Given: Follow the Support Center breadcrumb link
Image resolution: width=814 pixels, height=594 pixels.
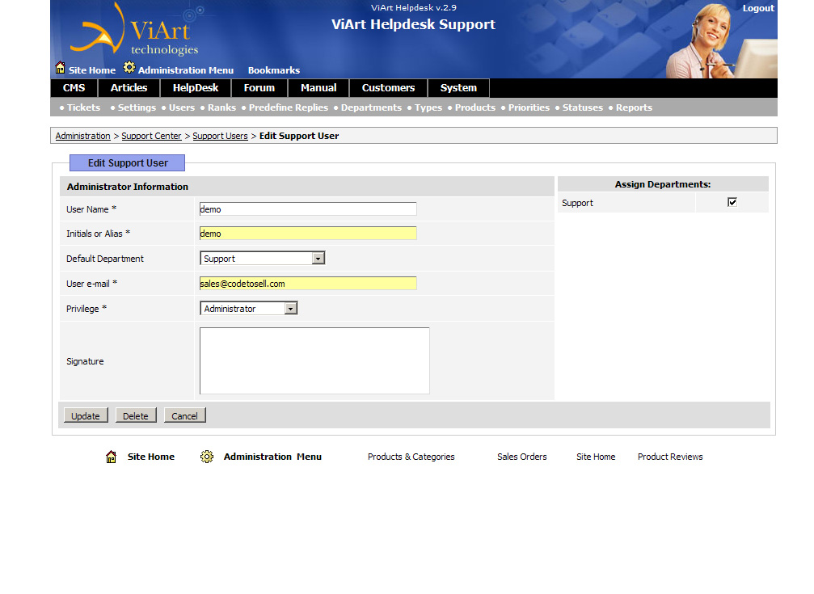Looking at the screenshot, I should pos(151,136).
